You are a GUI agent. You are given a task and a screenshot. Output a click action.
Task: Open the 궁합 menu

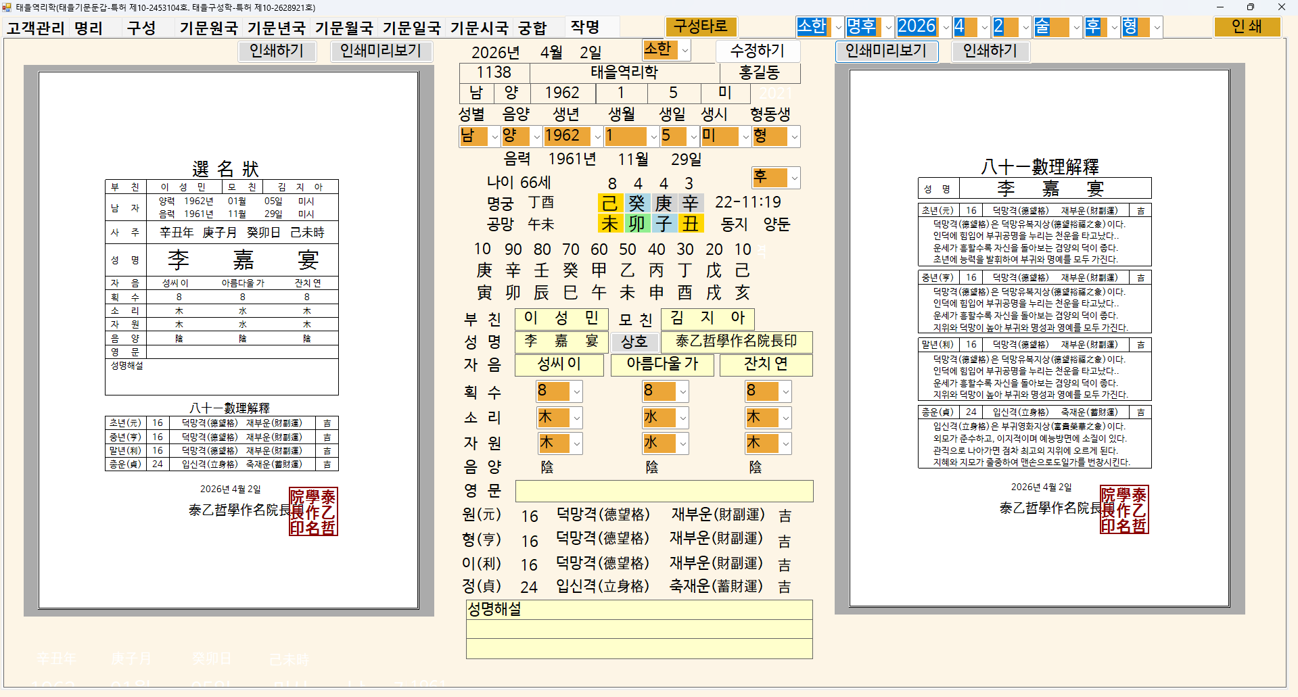point(532,28)
